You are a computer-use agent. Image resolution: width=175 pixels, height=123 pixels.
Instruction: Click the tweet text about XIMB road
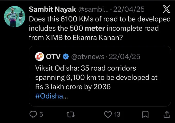tap(100, 28)
